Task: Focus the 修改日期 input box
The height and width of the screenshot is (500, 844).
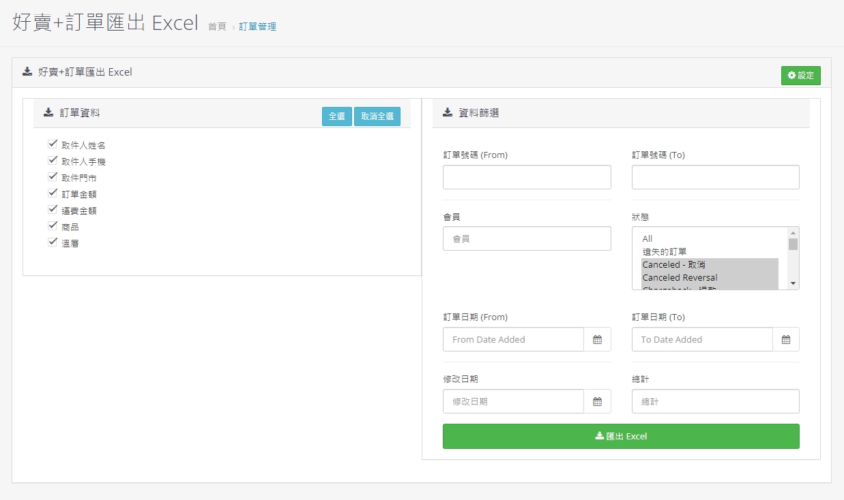Action: [x=513, y=401]
